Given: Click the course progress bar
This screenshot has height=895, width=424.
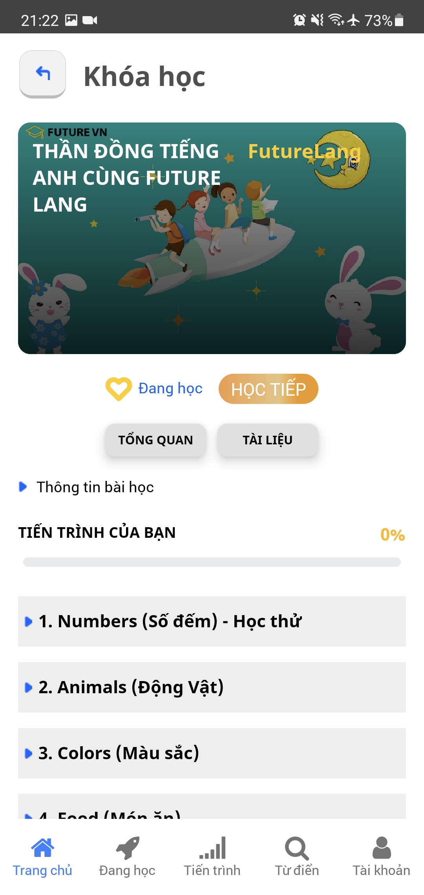Looking at the screenshot, I should [x=212, y=562].
